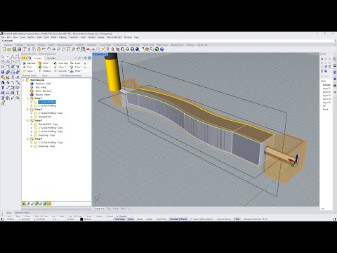Click the Paste clipboard icon
The height and width of the screenshot is (253, 337).
(39, 49)
